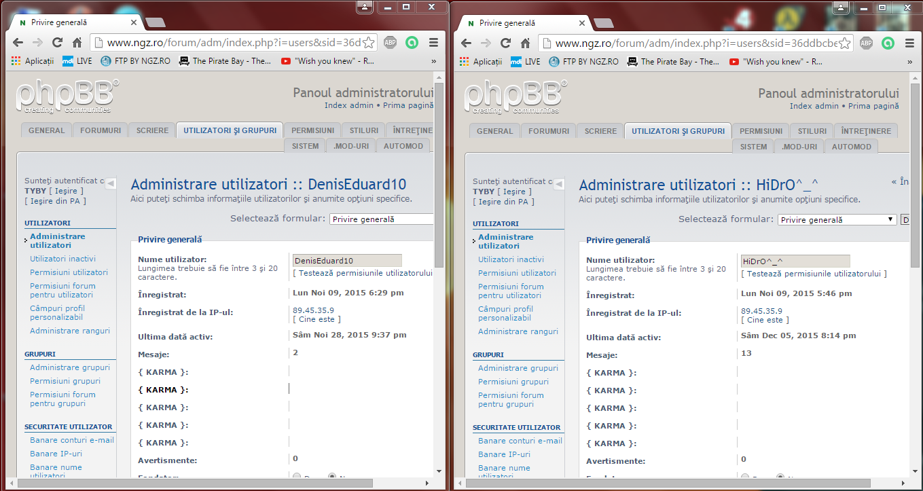Click 'Testează permisiunile utilizatorului' for HiDrO^_^

click(x=814, y=274)
